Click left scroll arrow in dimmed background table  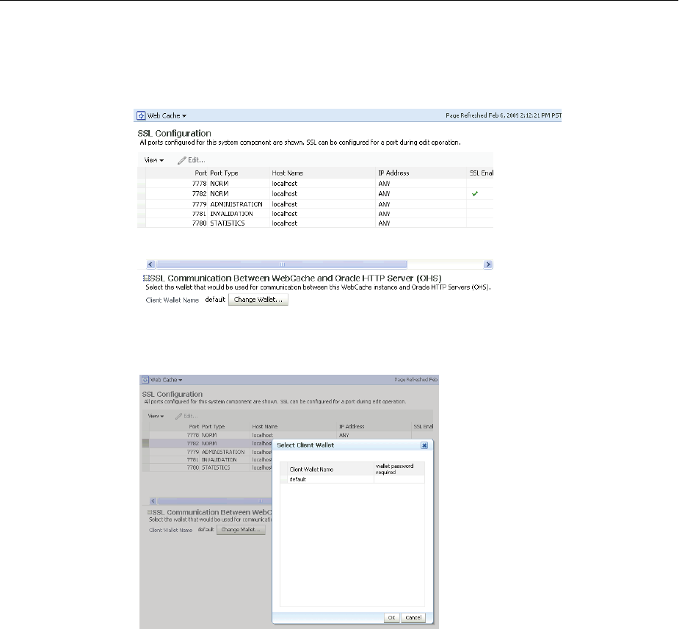tap(153, 501)
